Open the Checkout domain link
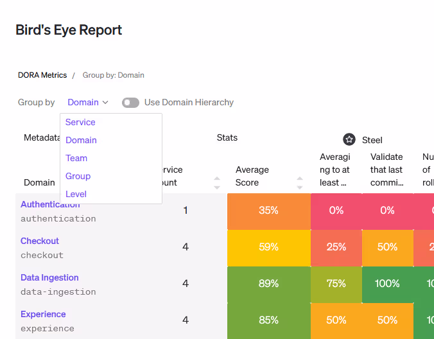The image size is (434, 339). (x=40, y=241)
